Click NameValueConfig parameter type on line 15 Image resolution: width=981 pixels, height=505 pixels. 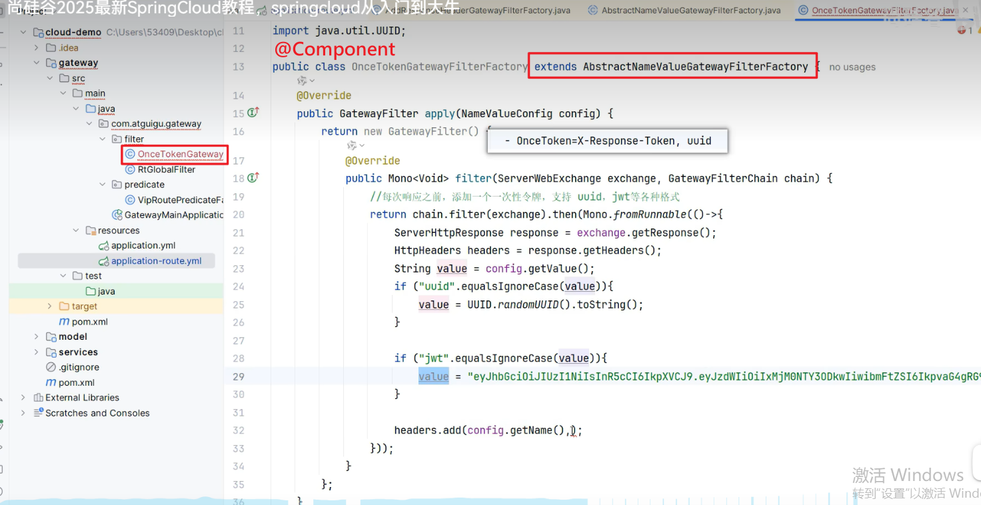point(503,113)
